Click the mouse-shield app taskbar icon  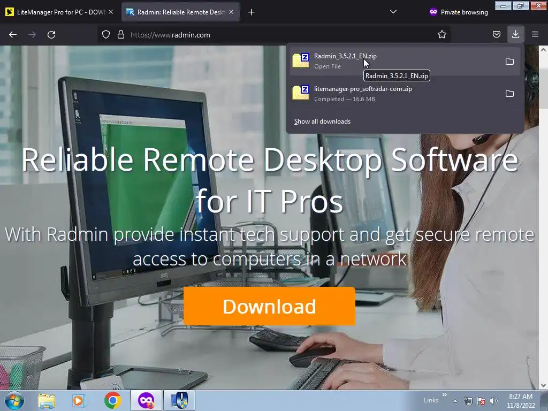coord(179,400)
